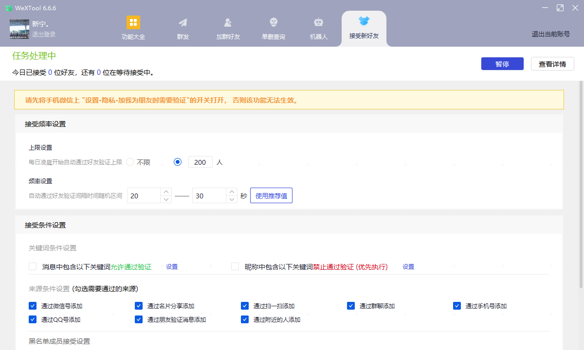This screenshot has width=584, height=350.
Task: Increase the minimum interval 20 seconds stepper
Action: pyautogui.click(x=166, y=192)
